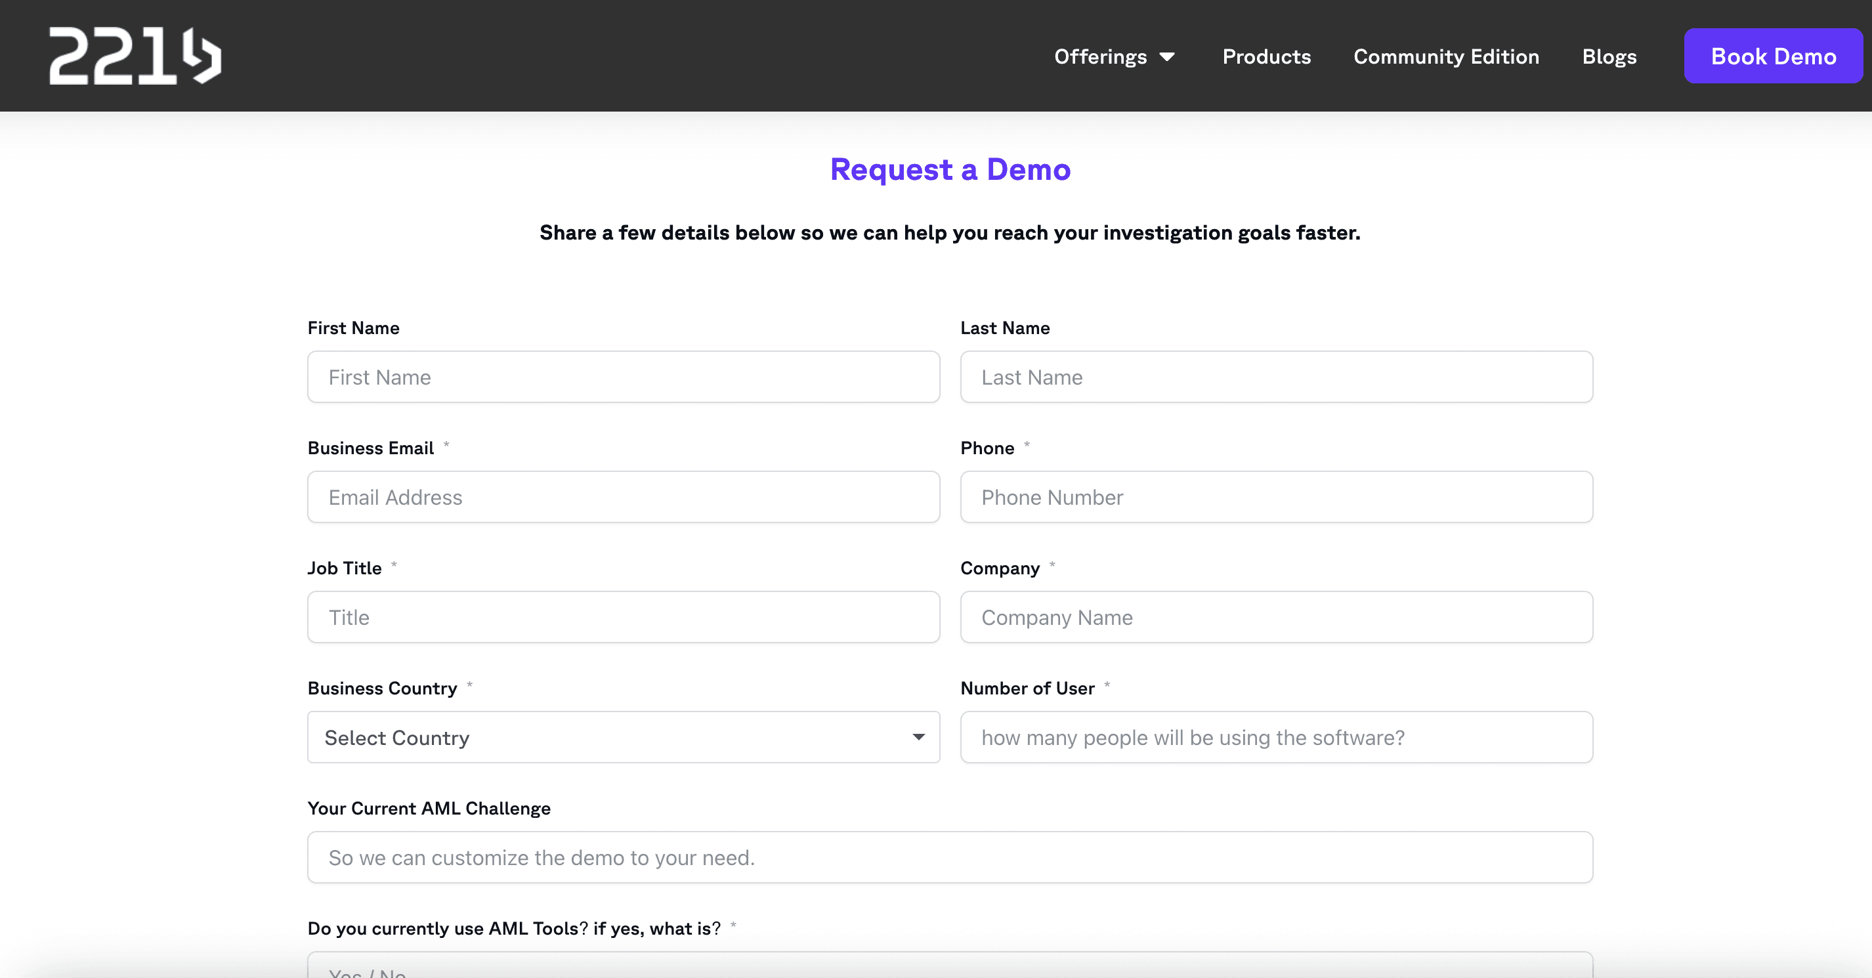1872x978 pixels.
Task: Open the Select Country dropdown
Action: [x=624, y=736]
